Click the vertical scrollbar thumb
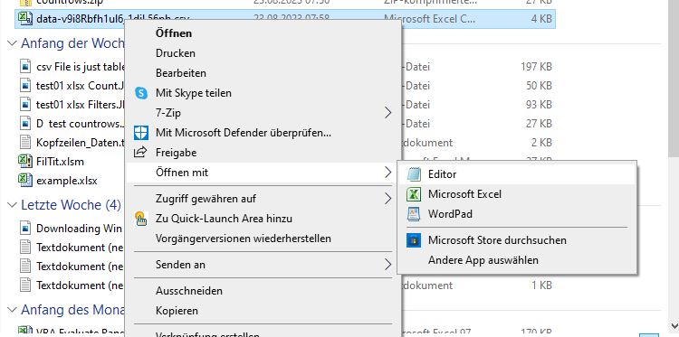679x337 pixels. pyautogui.click(x=674, y=78)
